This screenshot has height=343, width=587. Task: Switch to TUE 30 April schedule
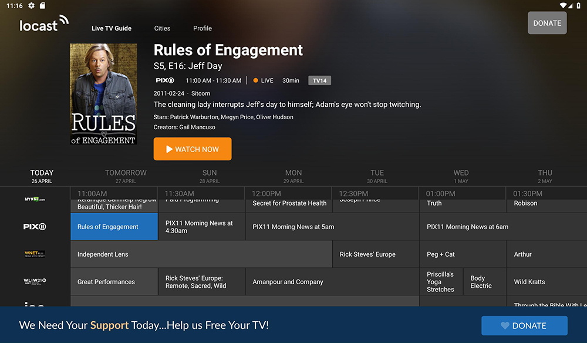pyautogui.click(x=377, y=176)
